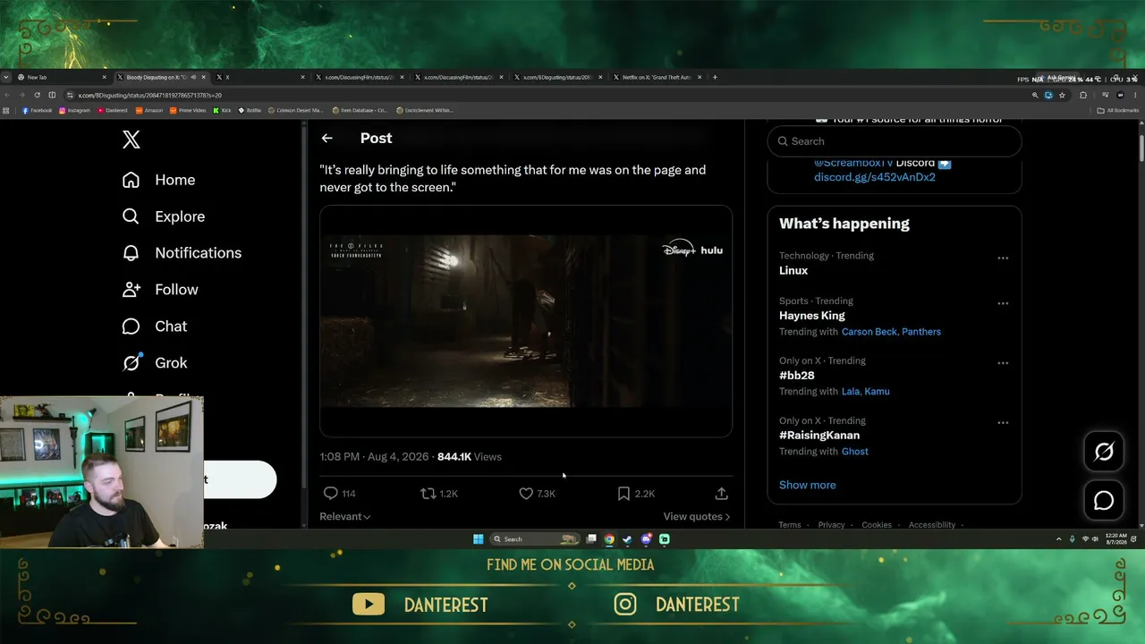Open the Chrome three-dot menu
Image resolution: width=1145 pixels, height=644 pixels.
[x=1136, y=95]
